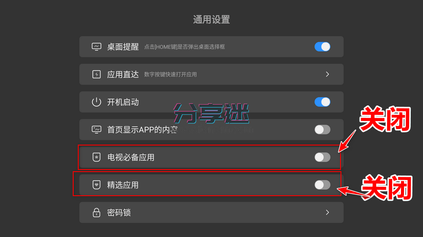Expand 应用直达 using its right chevron
Image resolution: width=423 pixels, height=237 pixels.
pyautogui.click(x=327, y=74)
